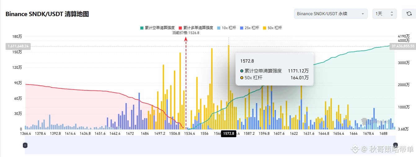Image resolution: width=416 pixels, height=157 pixels.
Task: Click the 1,611,648.24 left axis value marker
Action: [x=18, y=46]
